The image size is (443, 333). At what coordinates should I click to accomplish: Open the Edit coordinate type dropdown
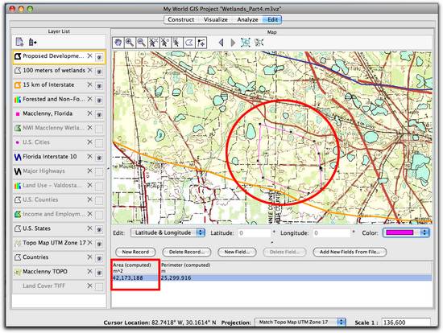(x=168, y=232)
